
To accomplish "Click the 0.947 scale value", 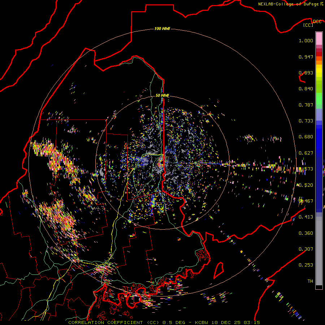I will (x=306, y=57).
